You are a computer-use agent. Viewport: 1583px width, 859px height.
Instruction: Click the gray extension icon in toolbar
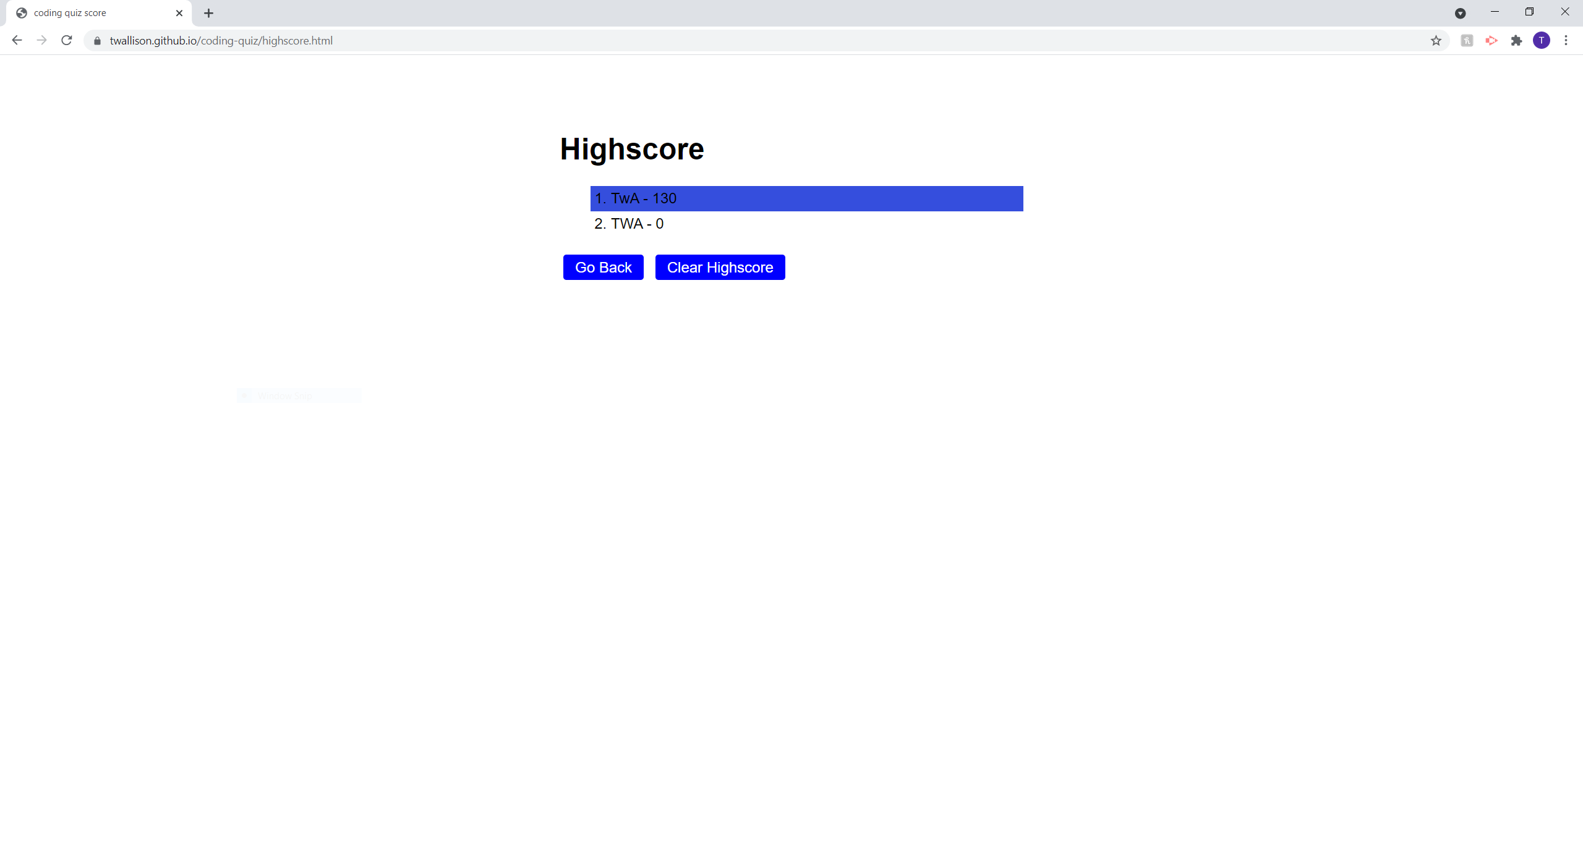pyautogui.click(x=1467, y=41)
